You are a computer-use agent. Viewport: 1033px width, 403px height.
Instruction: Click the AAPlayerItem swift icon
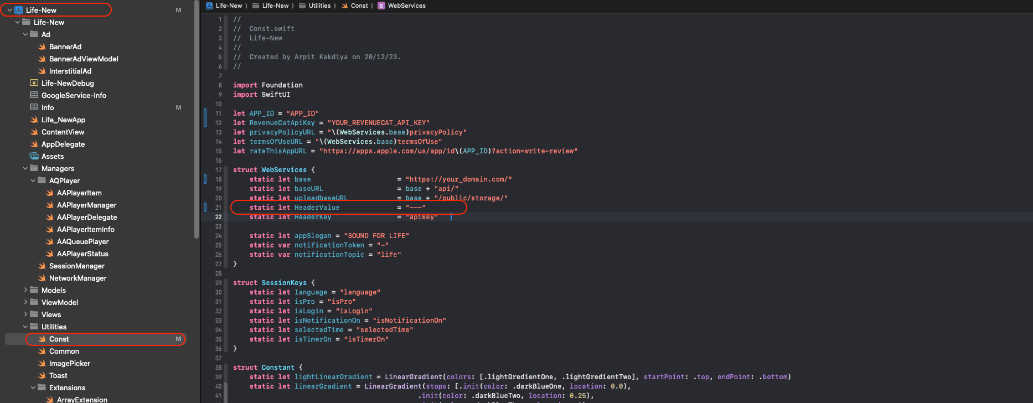pos(49,193)
